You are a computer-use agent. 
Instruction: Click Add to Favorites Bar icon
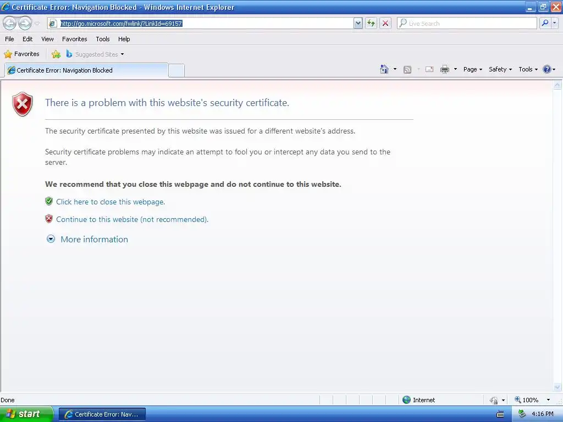[56, 54]
